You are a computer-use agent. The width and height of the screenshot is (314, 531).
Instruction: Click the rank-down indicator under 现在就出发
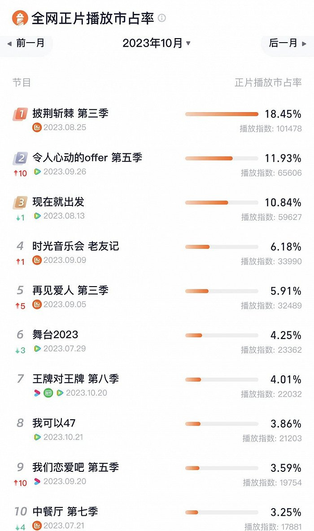tap(19, 217)
